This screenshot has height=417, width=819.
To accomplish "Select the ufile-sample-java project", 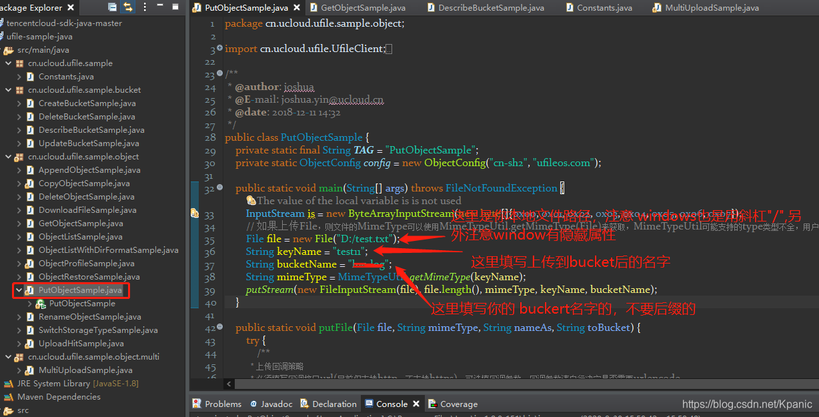I will [x=39, y=37].
